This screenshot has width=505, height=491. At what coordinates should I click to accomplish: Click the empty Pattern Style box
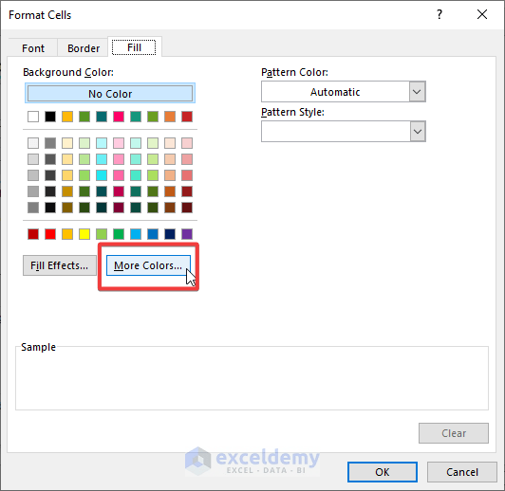click(335, 131)
